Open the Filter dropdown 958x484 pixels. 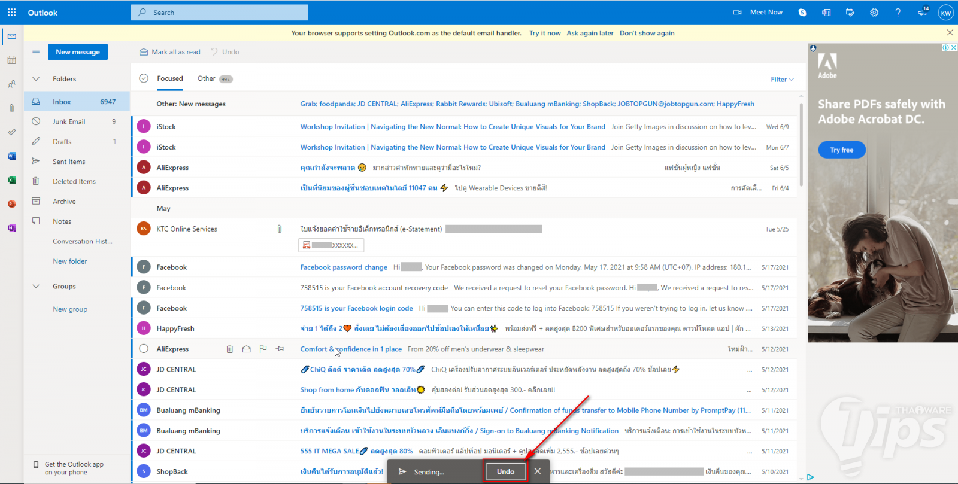pos(782,80)
